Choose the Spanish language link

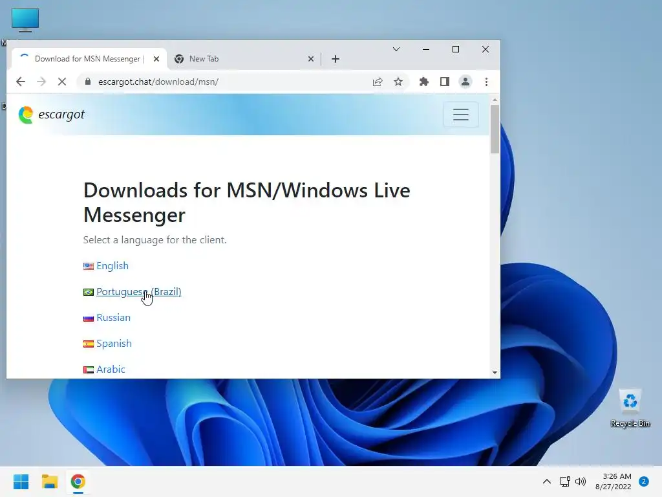pos(114,343)
